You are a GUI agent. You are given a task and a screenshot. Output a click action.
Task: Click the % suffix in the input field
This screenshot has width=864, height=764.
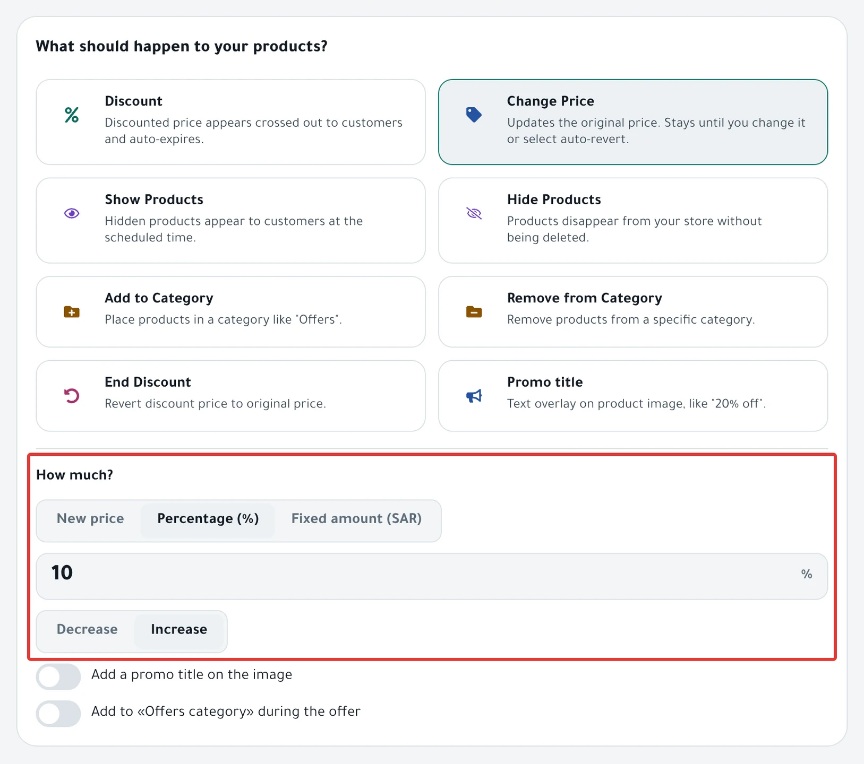click(807, 574)
